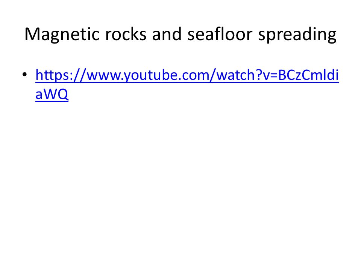This screenshot has width=361, height=270.
Task: Click the word 'spreading' in the title
Action: [x=297, y=34]
